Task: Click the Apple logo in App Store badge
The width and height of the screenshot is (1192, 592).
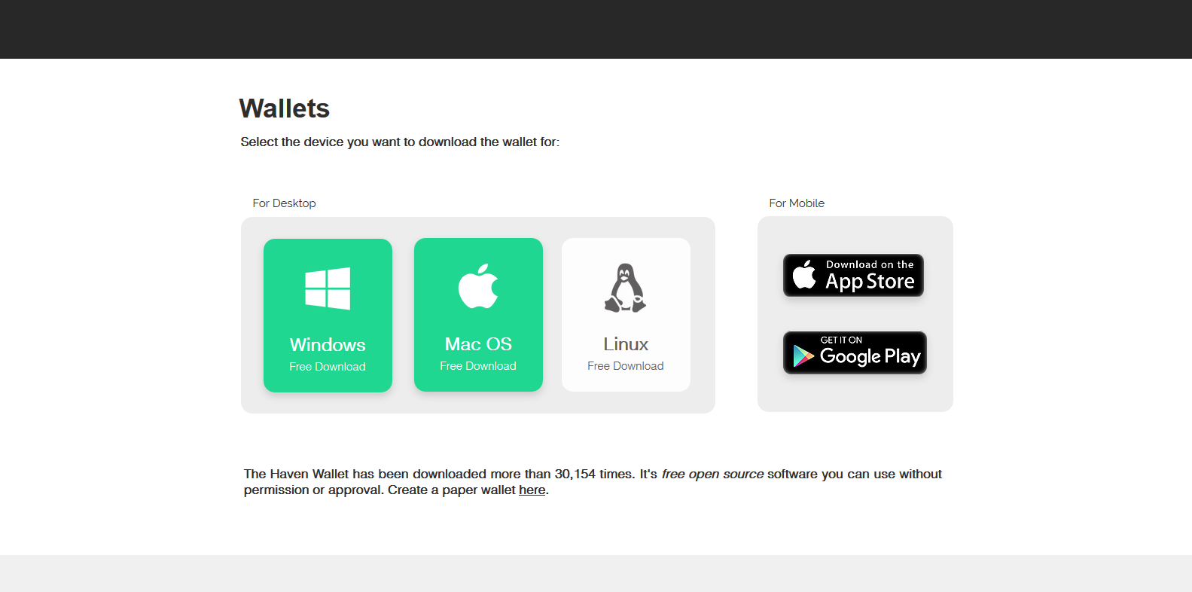Action: [x=804, y=275]
